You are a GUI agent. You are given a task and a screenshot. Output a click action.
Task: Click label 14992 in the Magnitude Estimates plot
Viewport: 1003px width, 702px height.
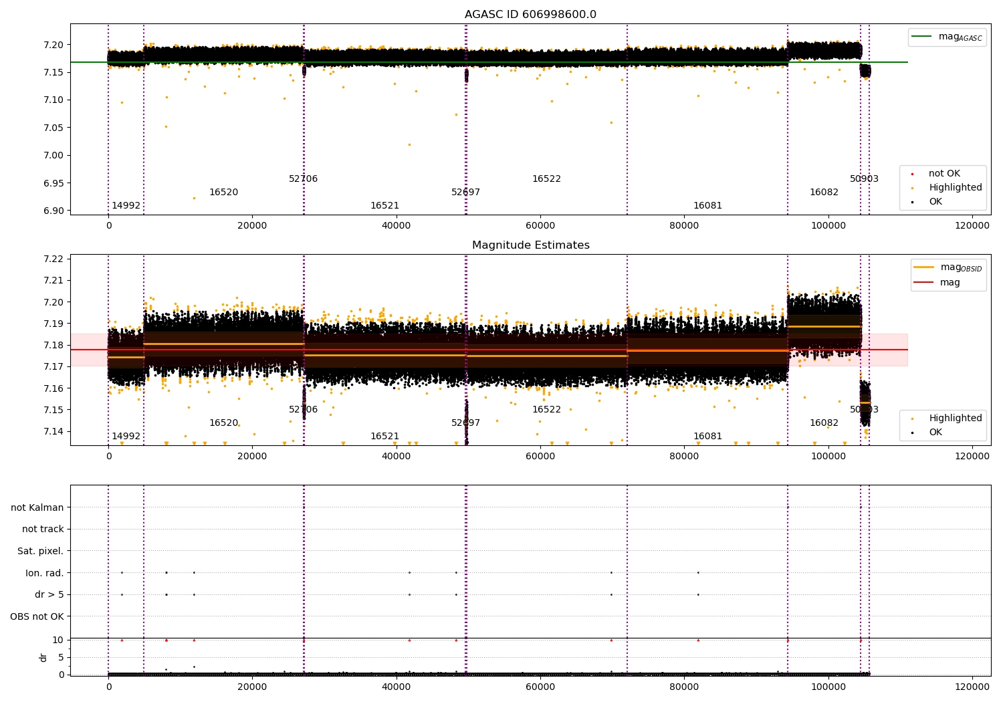point(126,437)
